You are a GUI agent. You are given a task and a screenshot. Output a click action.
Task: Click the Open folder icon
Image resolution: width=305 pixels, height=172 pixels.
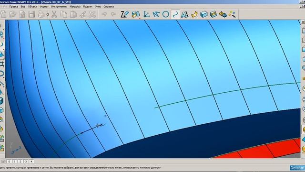[x=13, y=14]
